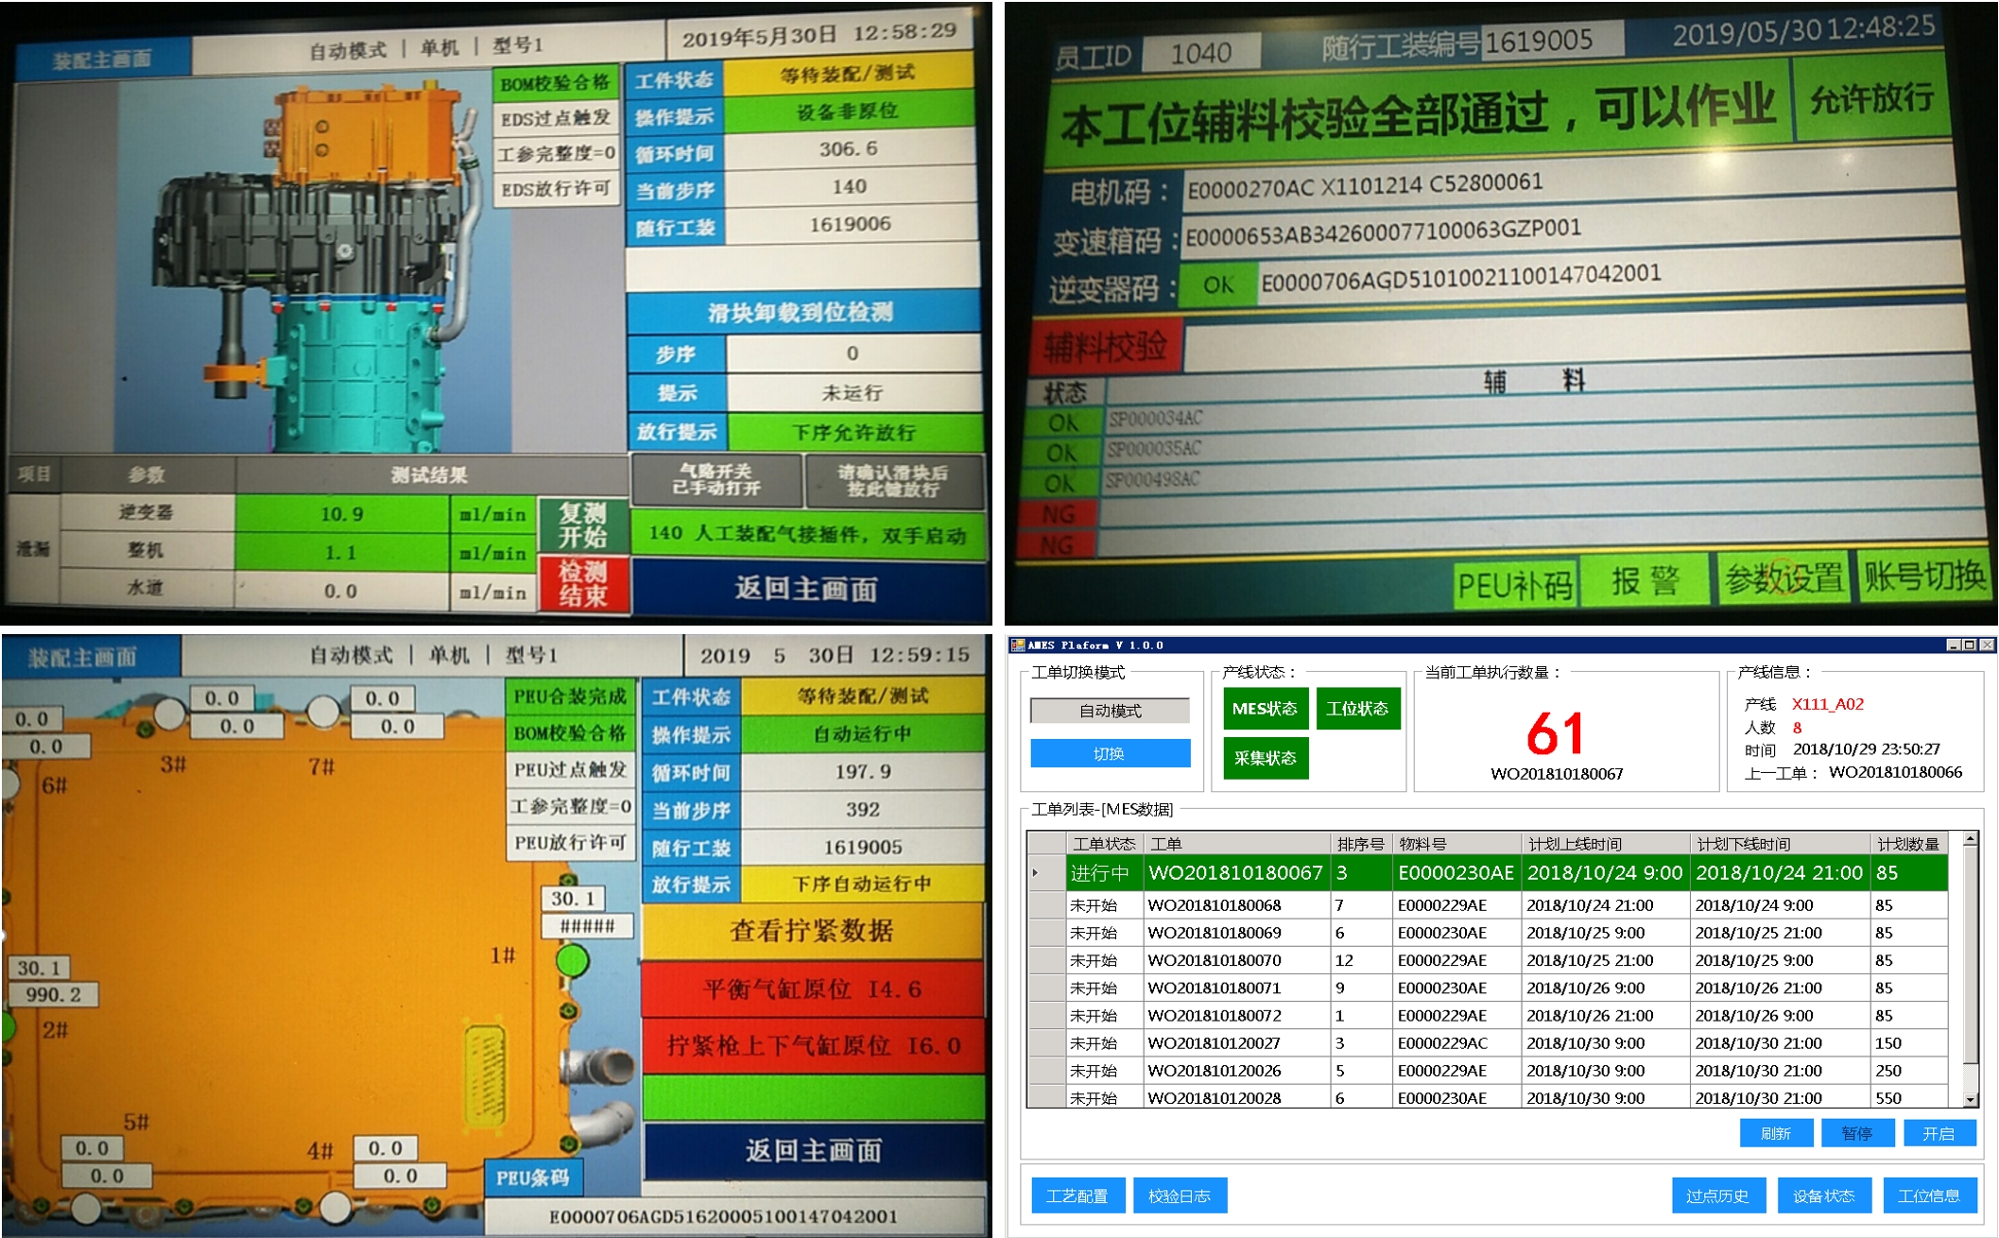Click the 暂停 button

coord(1857,1133)
